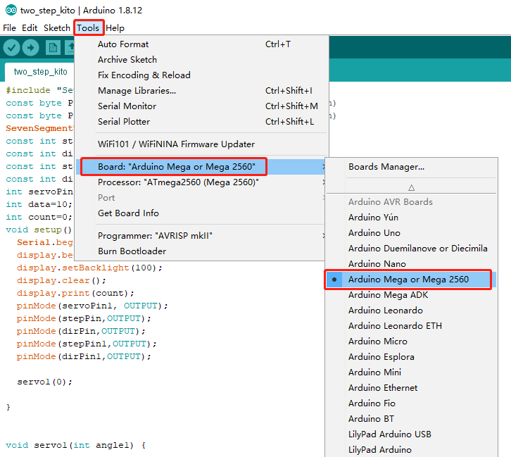Open Manage Libraries...
This screenshot has height=457, width=511.
tap(202, 91)
